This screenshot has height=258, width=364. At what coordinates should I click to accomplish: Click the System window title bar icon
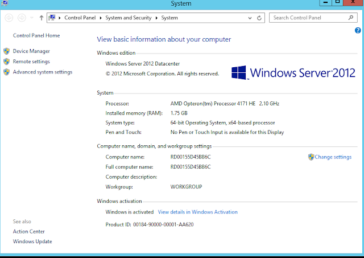point(5,3)
